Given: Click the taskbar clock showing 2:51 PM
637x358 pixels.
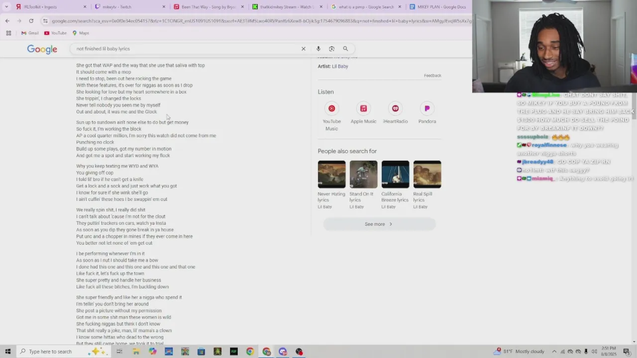Looking at the screenshot, I should point(608,352).
